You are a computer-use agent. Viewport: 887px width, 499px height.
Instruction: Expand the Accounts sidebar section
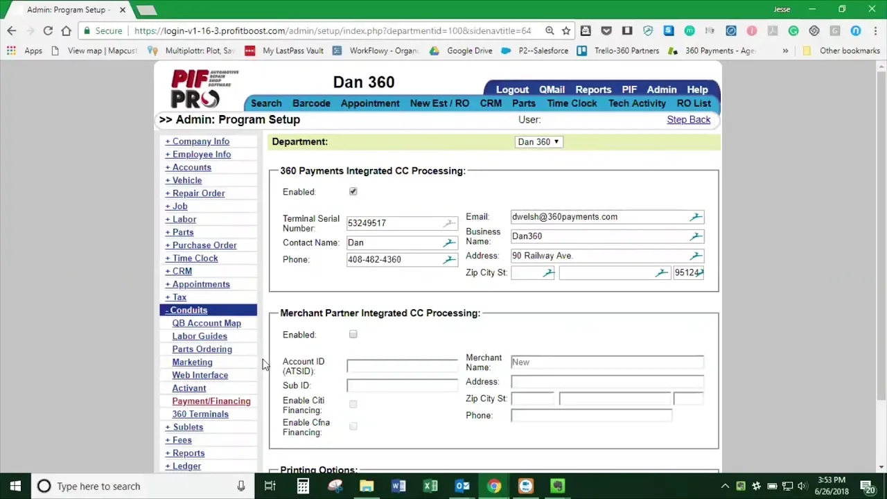pos(188,168)
